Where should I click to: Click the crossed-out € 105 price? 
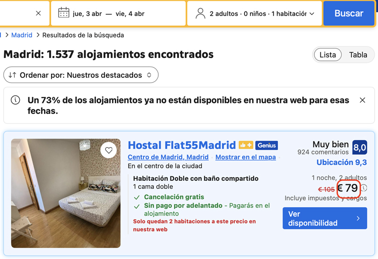pyautogui.click(x=326, y=190)
